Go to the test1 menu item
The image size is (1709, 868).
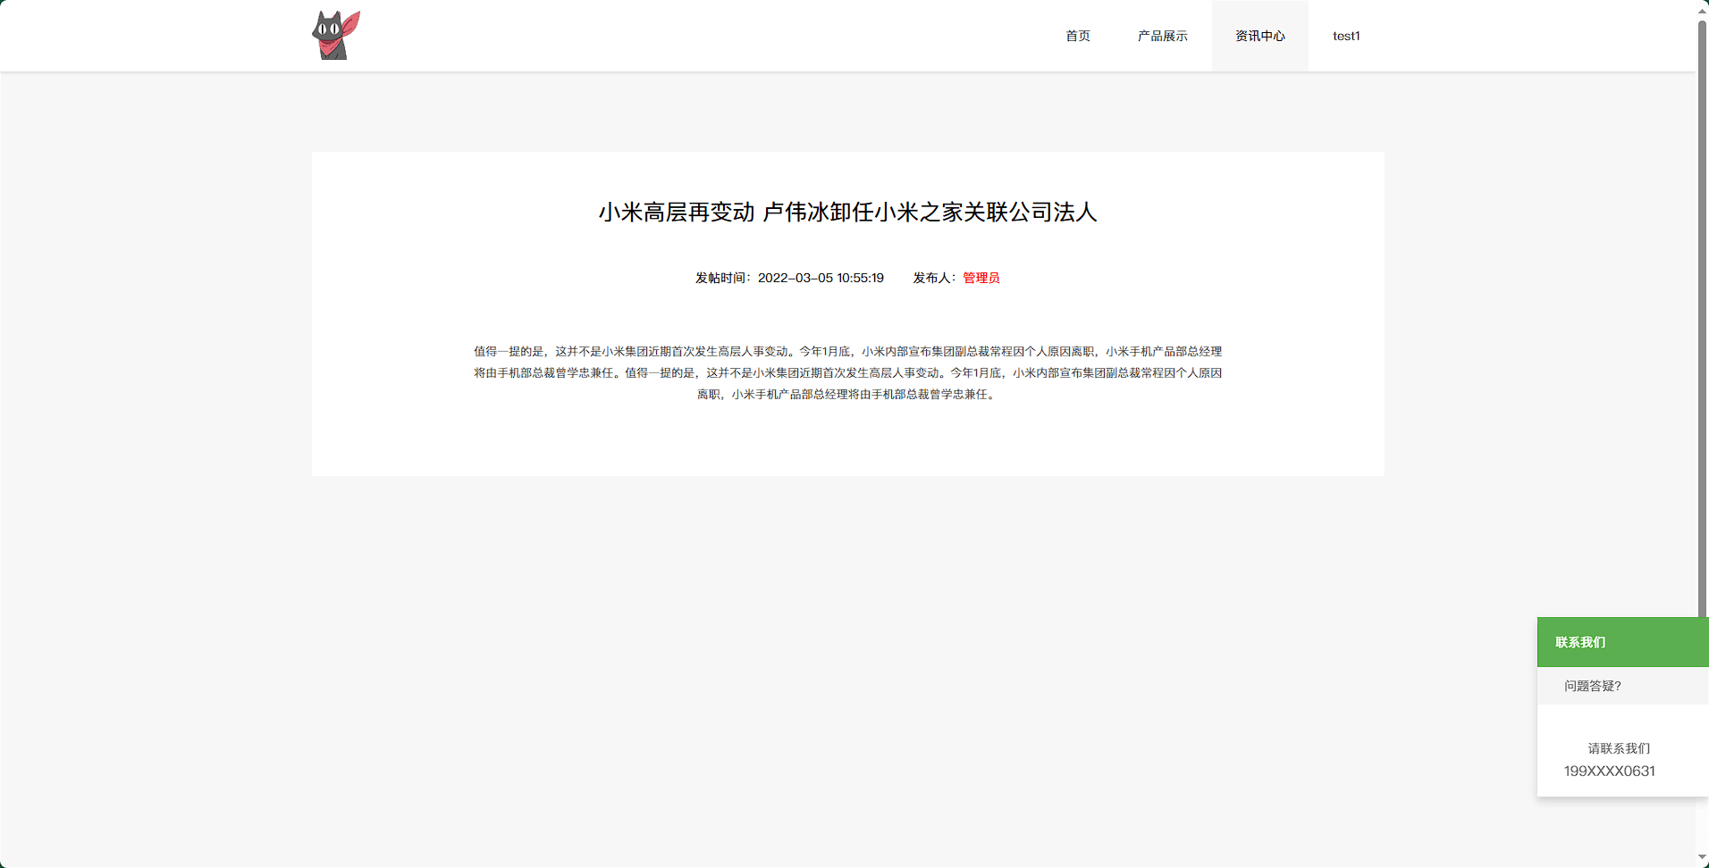click(1346, 36)
